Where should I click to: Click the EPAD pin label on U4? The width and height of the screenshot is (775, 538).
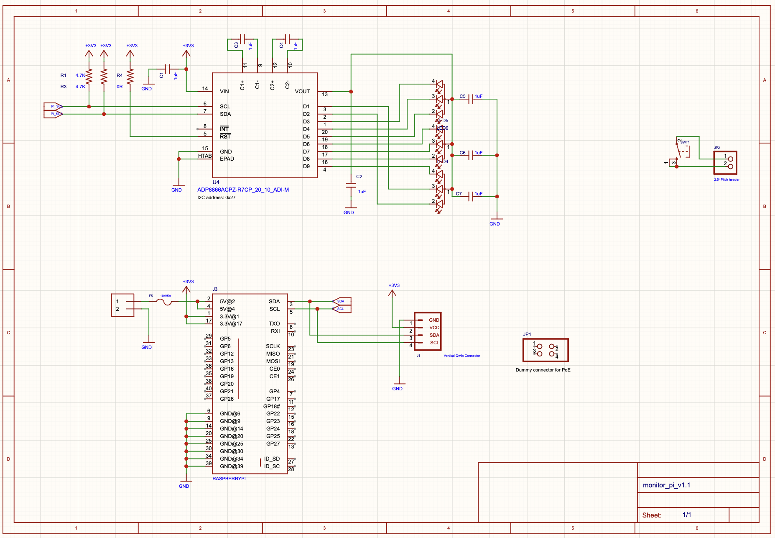tap(227, 159)
